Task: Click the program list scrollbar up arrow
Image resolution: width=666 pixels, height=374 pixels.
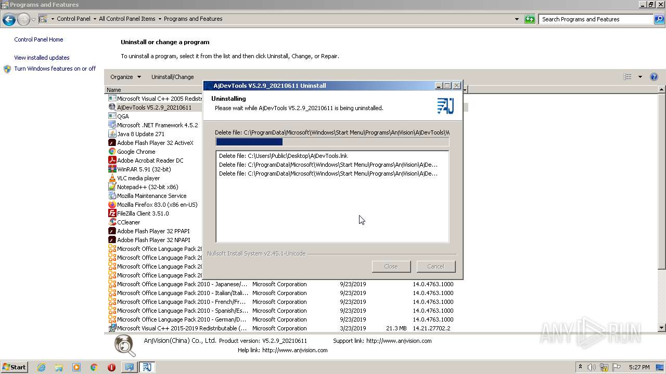Action: 662,90
